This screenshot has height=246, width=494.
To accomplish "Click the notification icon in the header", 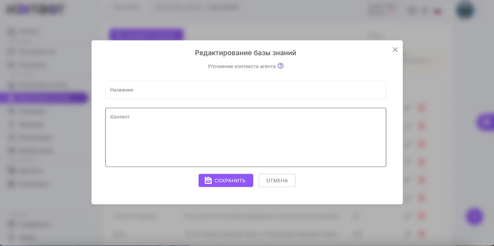I will pyautogui.click(x=424, y=11).
